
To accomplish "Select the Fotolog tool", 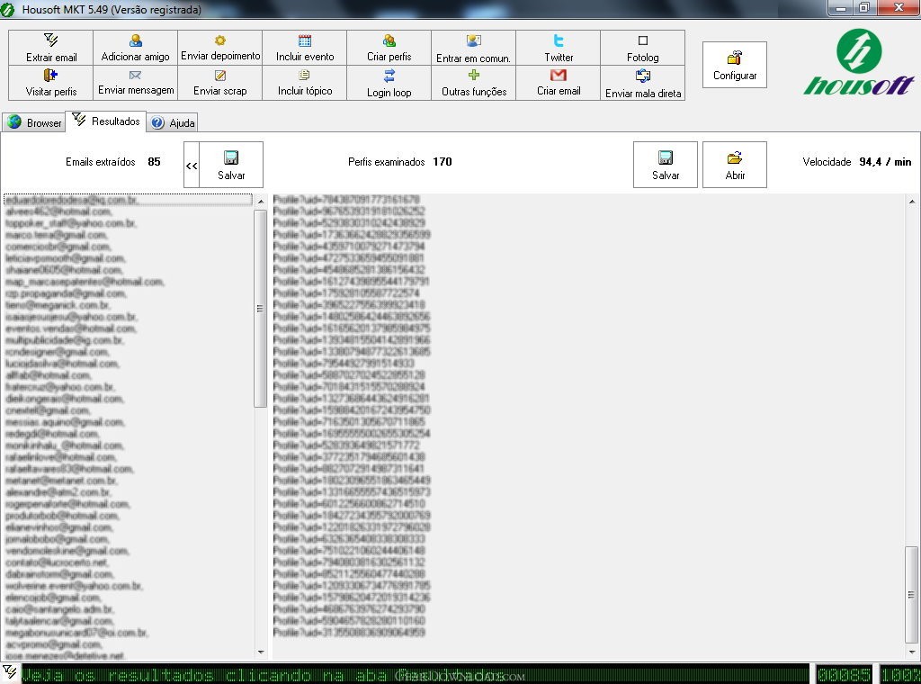I will click(x=642, y=48).
